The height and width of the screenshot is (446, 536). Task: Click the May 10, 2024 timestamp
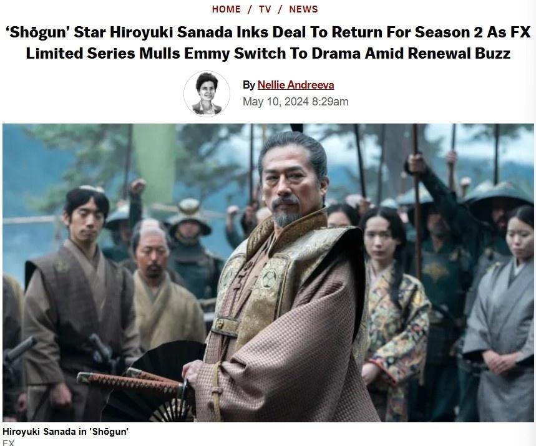point(295,102)
